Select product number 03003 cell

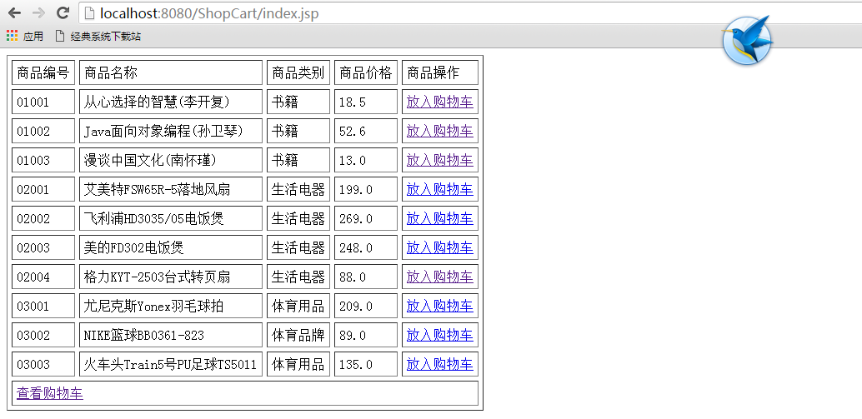coord(43,363)
